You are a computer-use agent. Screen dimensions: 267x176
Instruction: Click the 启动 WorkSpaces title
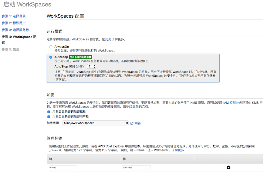[x=27, y=5]
